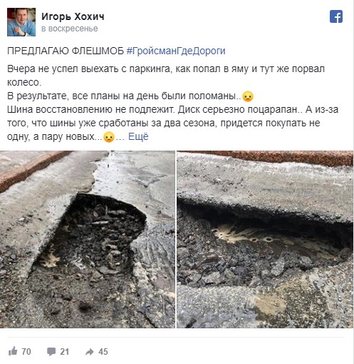Expand the full post with "Ещё"
This screenshot has width=354, height=364.
pyautogui.click(x=138, y=136)
